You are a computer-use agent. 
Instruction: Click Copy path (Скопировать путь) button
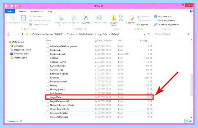point(40,20)
